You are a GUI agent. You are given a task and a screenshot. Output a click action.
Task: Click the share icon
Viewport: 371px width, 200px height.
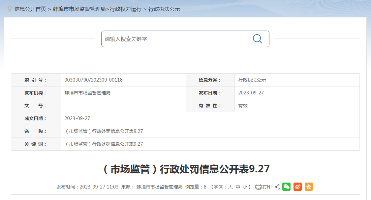coord(277,187)
